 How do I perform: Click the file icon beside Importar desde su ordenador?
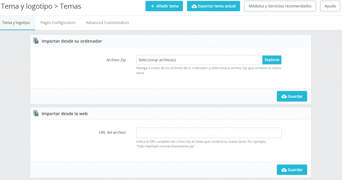pos(36,41)
